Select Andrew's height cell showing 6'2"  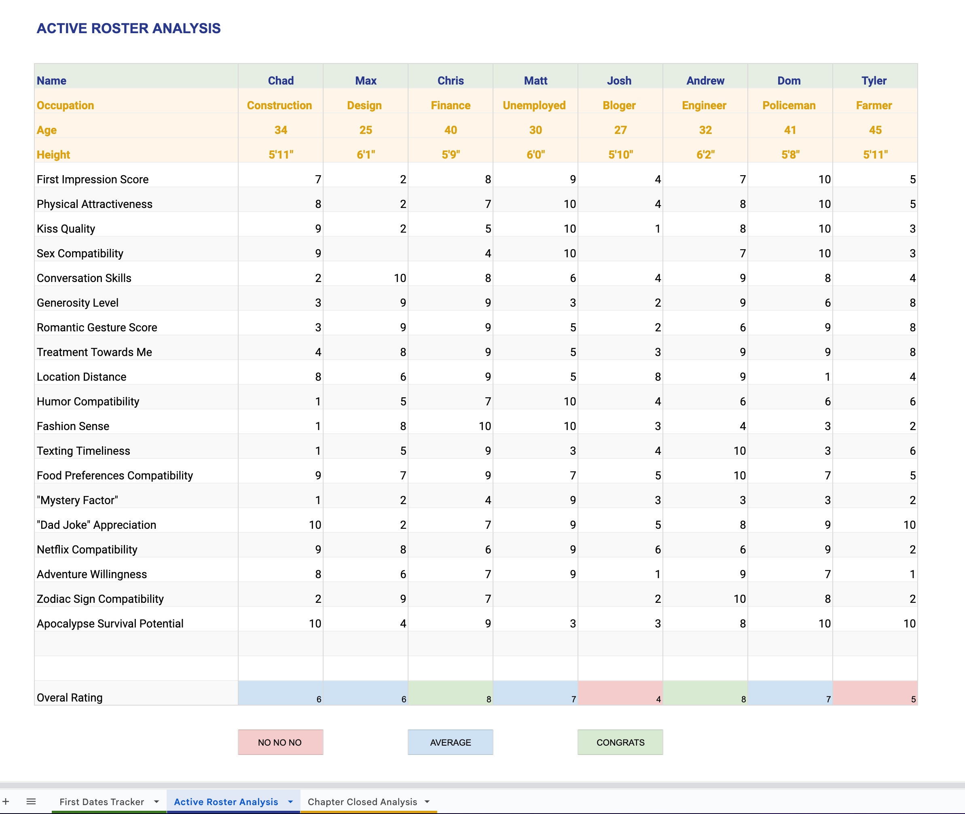click(705, 155)
